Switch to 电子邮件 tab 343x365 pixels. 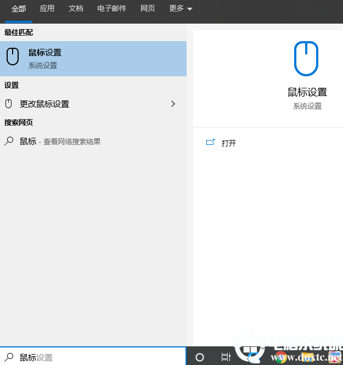[x=112, y=9]
